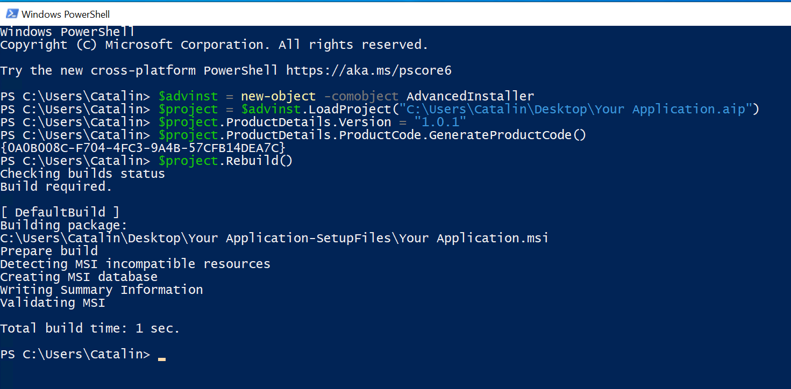Click the "$project.Rebuild()" command
The width and height of the screenshot is (791, 389).
(x=226, y=161)
